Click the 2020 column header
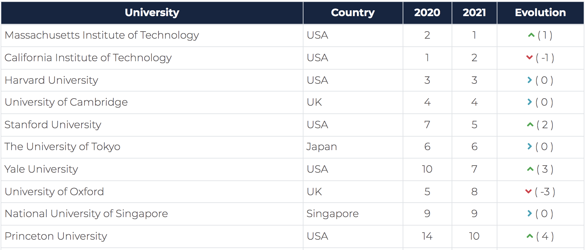Viewport: 585px width, 250px height. 427,13
